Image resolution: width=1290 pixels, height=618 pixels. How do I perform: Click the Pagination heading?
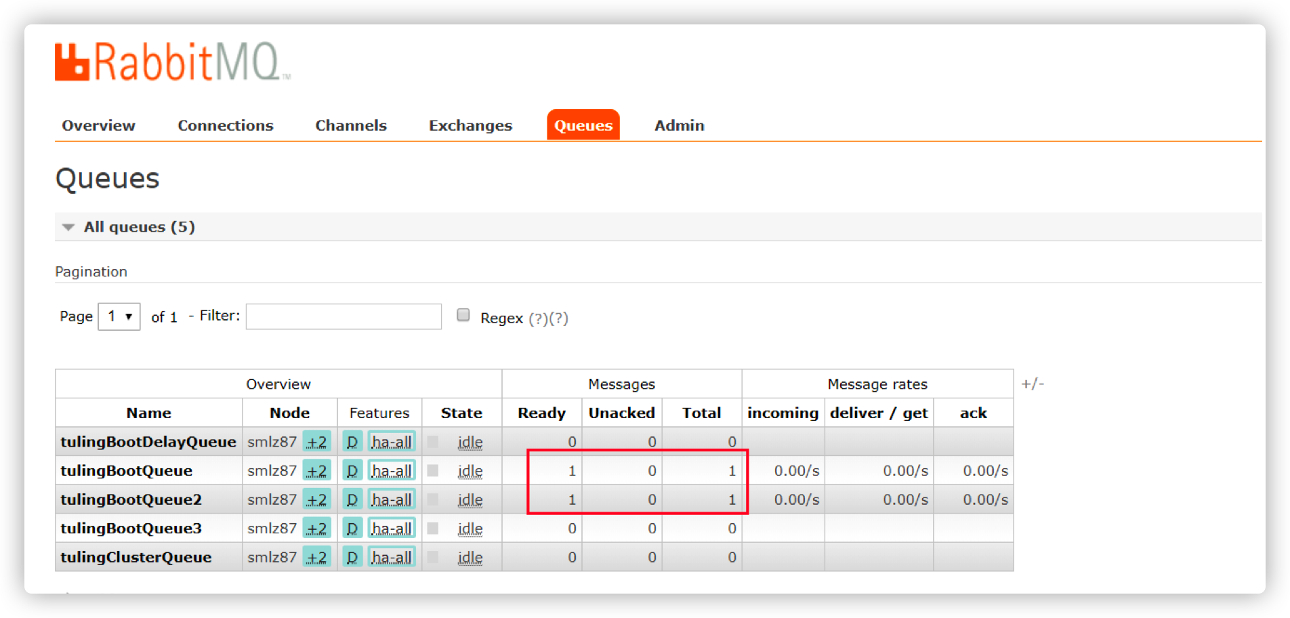(91, 272)
